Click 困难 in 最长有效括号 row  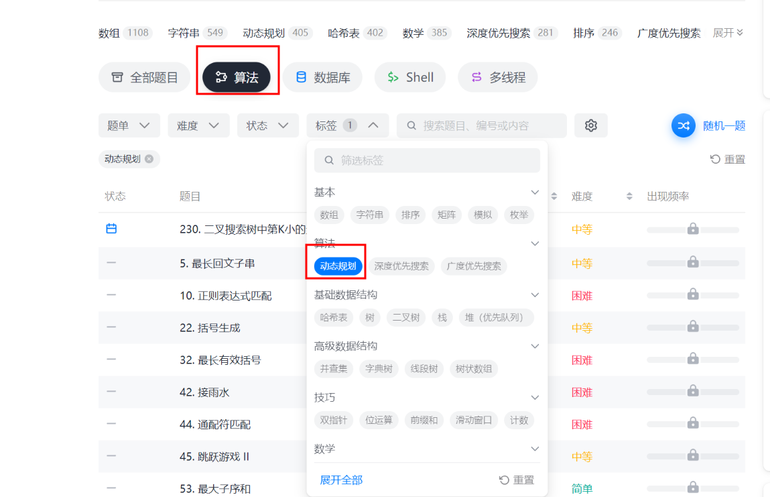pyautogui.click(x=582, y=360)
